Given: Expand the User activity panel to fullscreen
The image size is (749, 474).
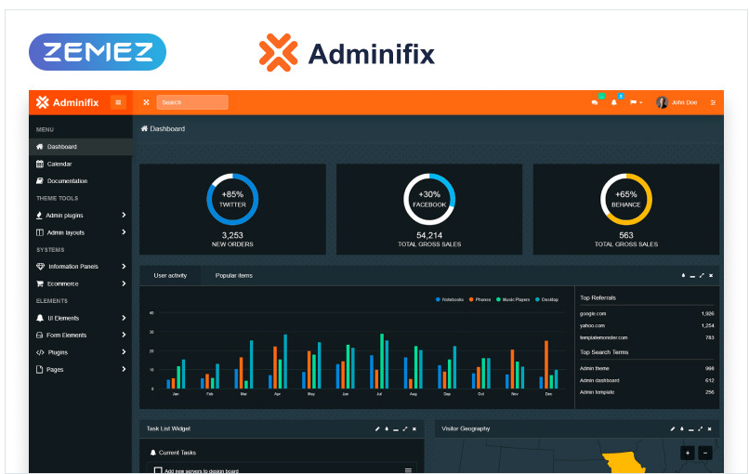Looking at the screenshot, I should (702, 275).
